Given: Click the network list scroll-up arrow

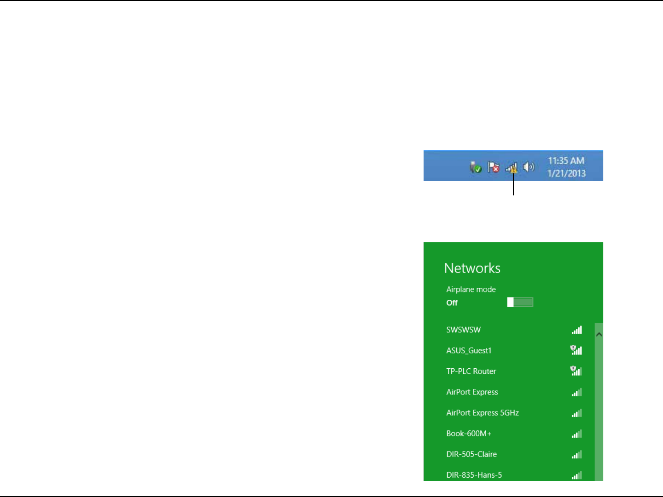Looking at the screenshot, I should [x=599, y=334].
